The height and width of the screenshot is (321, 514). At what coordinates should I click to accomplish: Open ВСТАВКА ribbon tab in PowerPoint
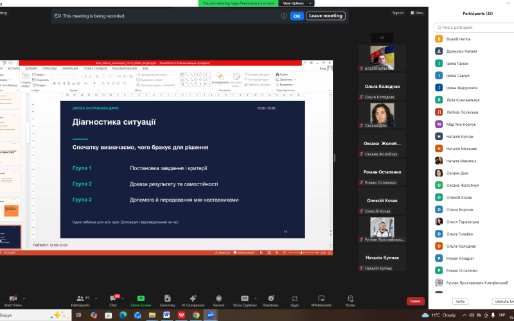pyautogui.click(x=14, y=69)
